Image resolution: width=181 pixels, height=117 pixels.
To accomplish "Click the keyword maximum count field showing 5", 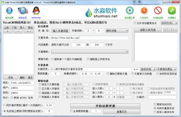I will pos(99,31).
